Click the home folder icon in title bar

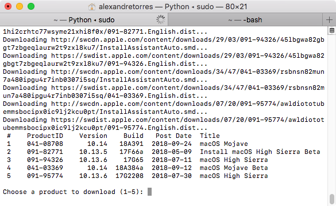coord(92,7)
